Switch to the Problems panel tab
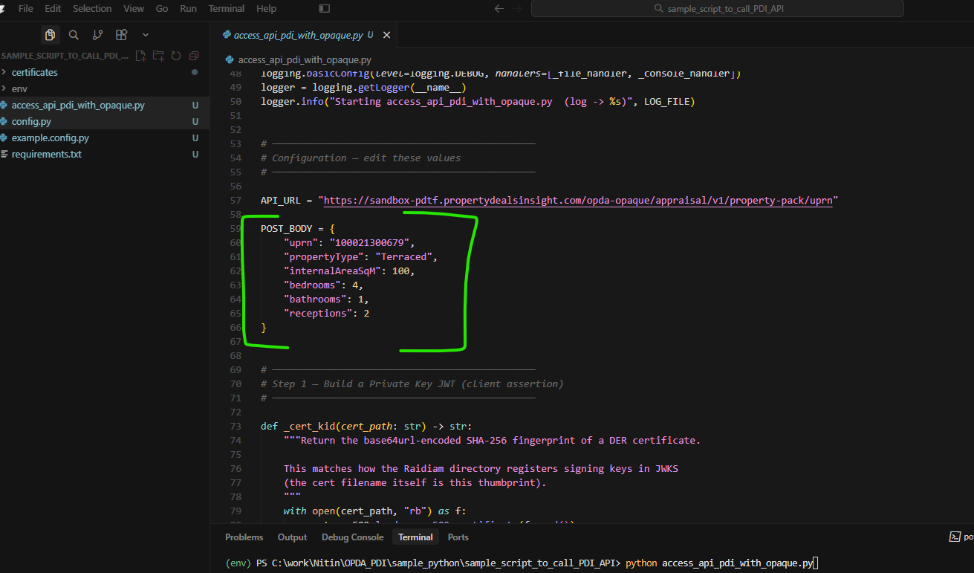This screenshot has width=974, height=573. tap(244, 537)
